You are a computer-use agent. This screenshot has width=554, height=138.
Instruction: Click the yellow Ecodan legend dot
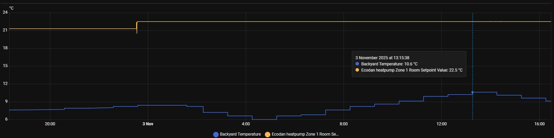(268, 135)
